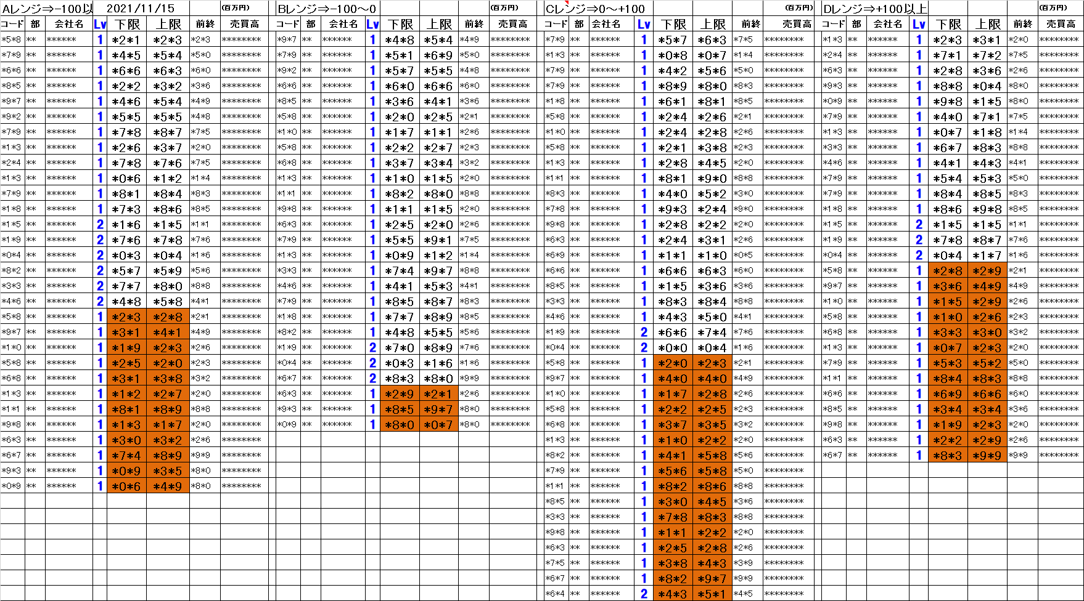Select orange Bレンジ 下限 cell *8*0
1084x601 pixels.
(400, 424)
